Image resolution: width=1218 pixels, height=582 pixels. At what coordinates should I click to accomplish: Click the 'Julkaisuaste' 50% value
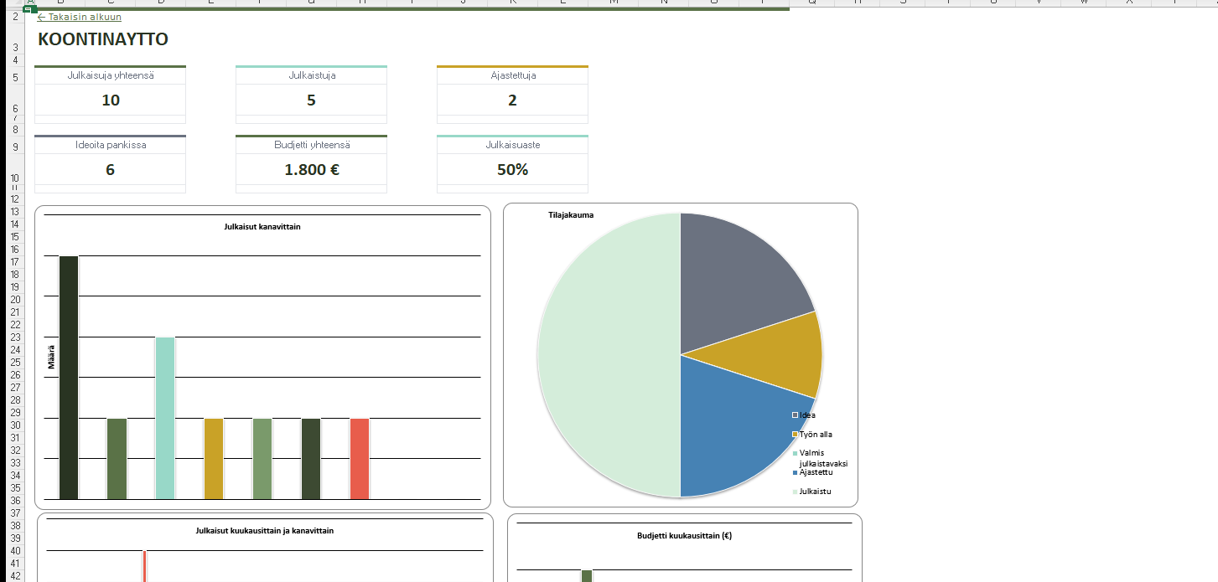pos(512,170)
